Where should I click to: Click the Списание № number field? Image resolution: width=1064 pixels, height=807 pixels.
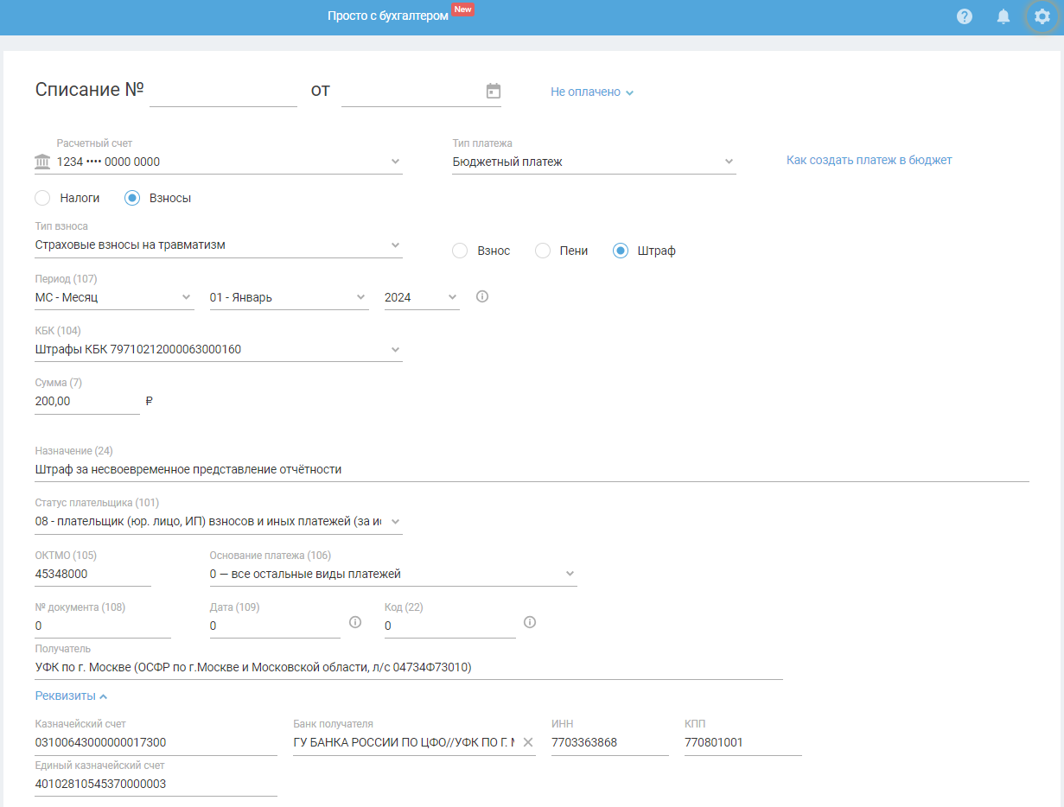(223, 92)
